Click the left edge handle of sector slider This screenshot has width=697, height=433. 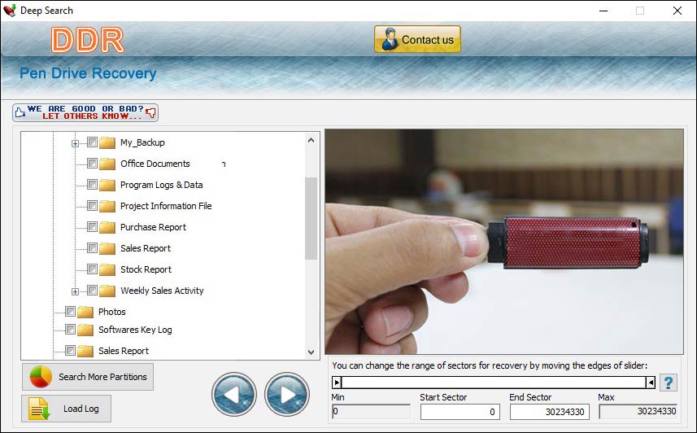[337, 383]
